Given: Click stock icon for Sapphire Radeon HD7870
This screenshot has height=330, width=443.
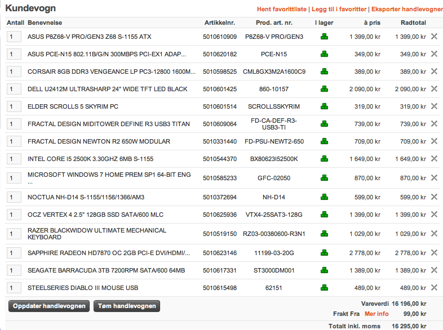Looking at the screenshot, I should [x=324, y=253].
